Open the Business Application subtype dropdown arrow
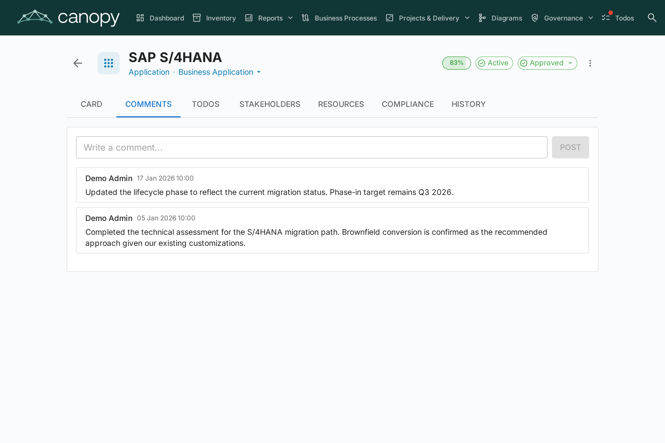Screen dimensions: 665x443 [x=259, y=72]
